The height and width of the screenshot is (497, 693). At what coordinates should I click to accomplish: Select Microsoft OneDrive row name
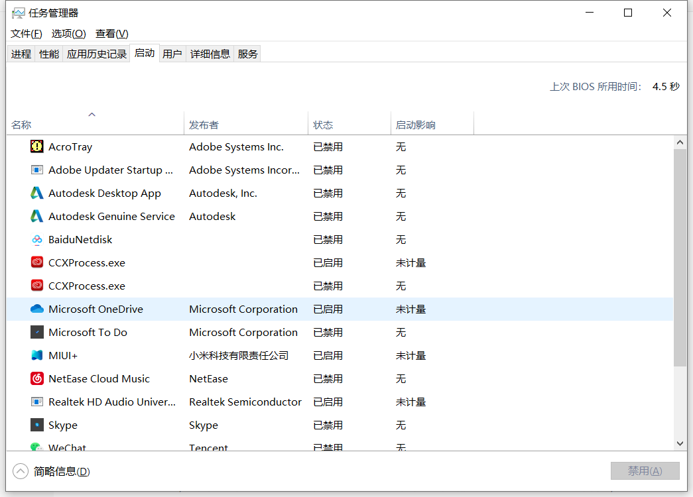pyautogui.click(x=96, y=309)
